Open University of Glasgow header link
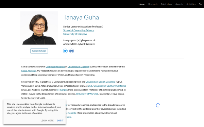Screen dimensions: 204x127 click(75, 34)
